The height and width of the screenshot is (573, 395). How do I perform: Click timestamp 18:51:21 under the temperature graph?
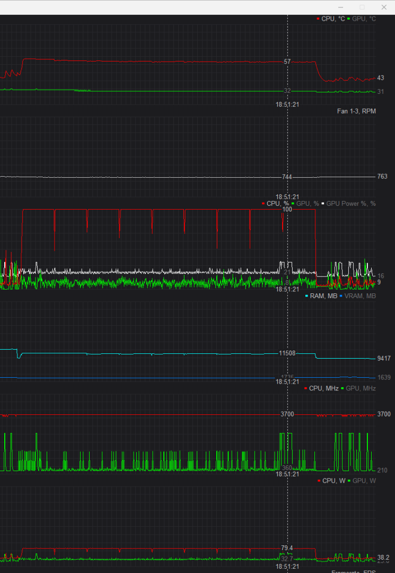287,105
